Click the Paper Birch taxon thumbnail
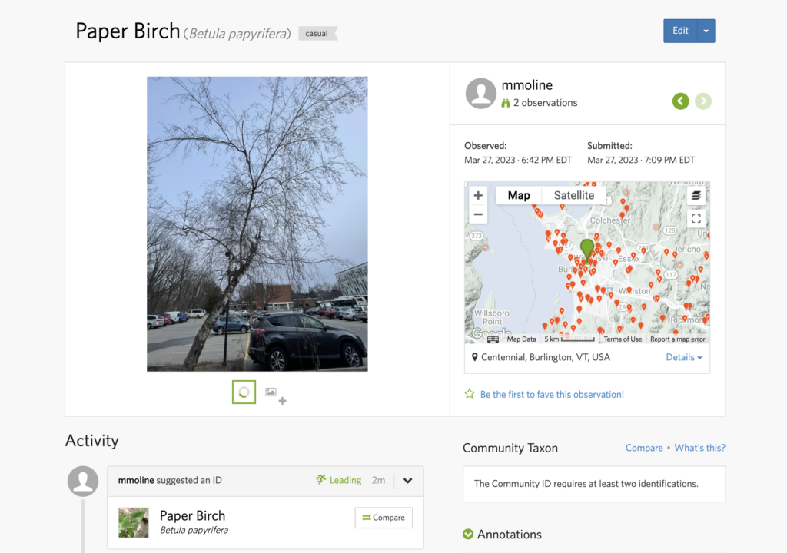The image size is (787, 553). tap(134, 522)
